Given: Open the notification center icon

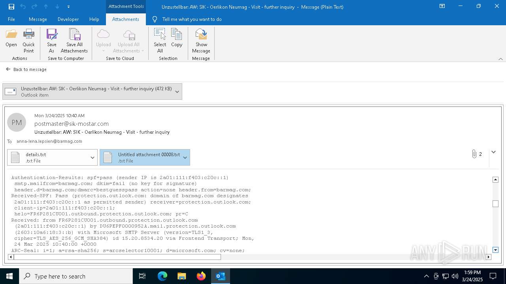Looking at the screenshot, I should 493,276.
